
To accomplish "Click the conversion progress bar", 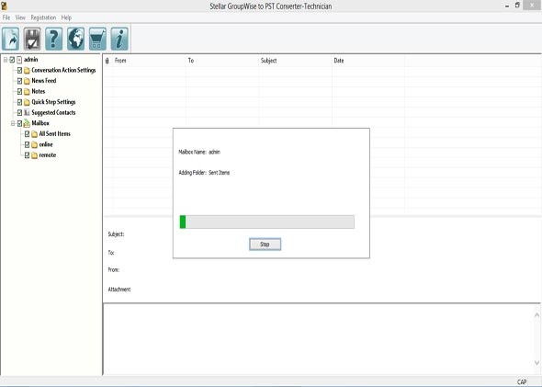I will coord(266,222).
